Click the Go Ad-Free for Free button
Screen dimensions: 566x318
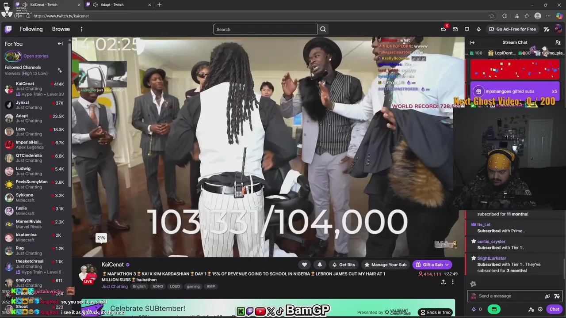tap(512, 29)
